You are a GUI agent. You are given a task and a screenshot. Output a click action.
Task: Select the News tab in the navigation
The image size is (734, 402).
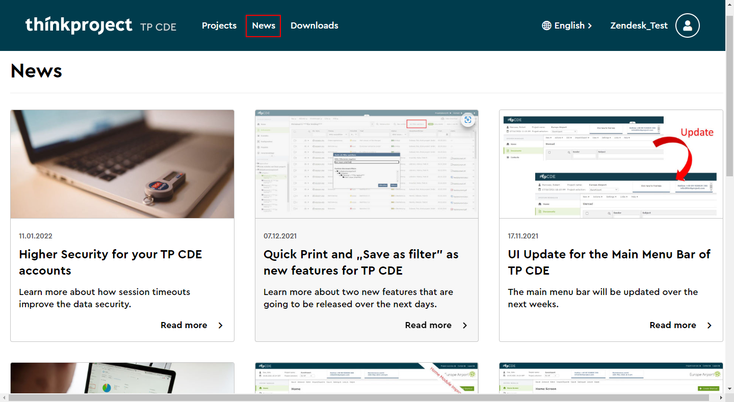[264, 25]
